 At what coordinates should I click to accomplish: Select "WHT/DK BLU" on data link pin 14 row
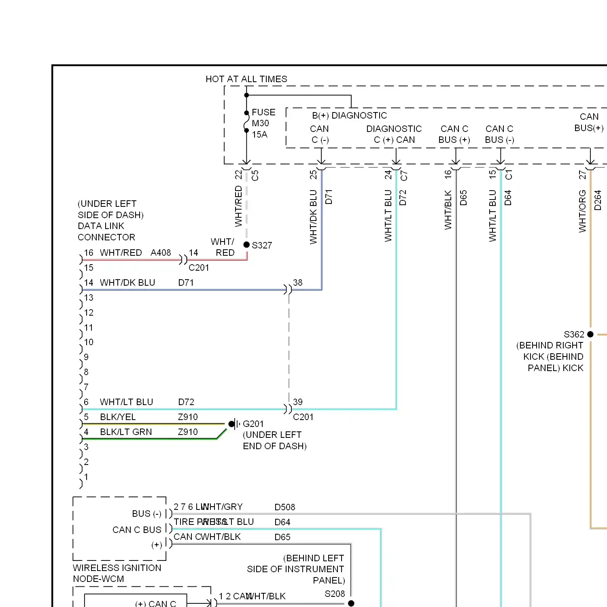pos(127,282)
